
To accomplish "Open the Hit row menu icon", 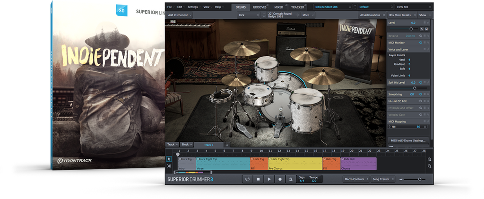I will point(425,127).
